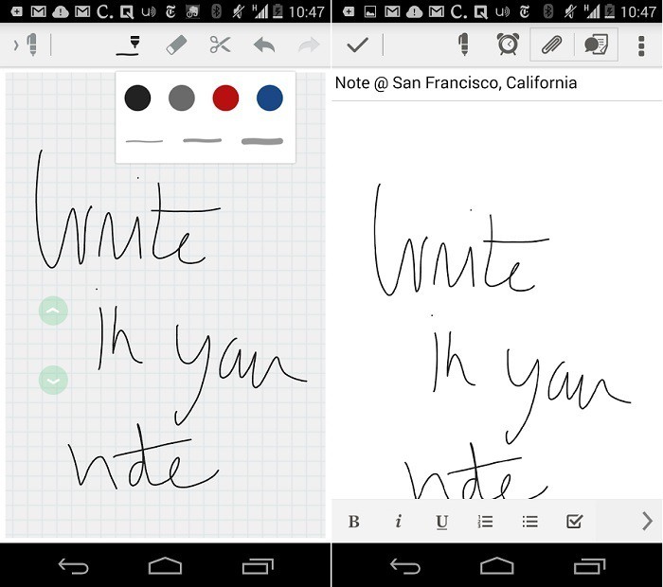
Task: Tap the handwritten note image in the editor
Action: 502,341
